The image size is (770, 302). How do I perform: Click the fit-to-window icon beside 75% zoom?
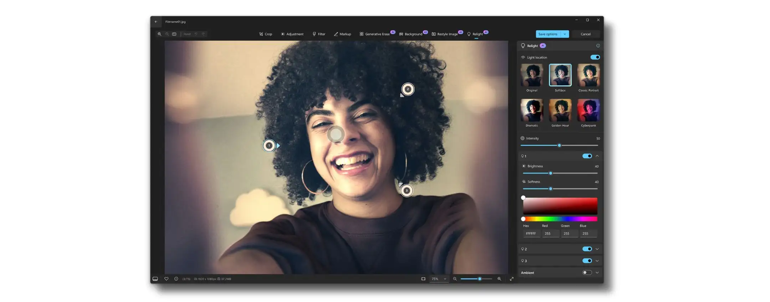tap(423, 279)
